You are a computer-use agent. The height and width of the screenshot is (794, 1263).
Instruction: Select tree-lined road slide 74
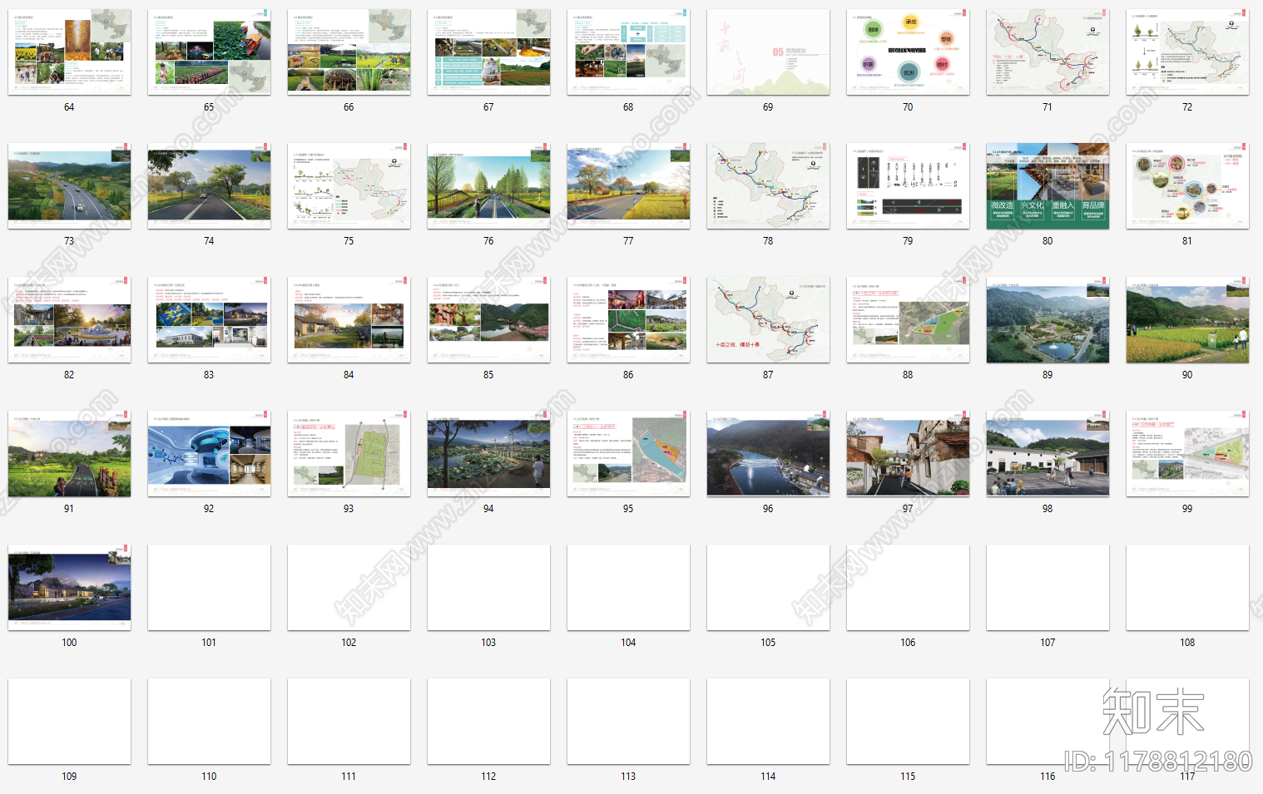point(209,185)
